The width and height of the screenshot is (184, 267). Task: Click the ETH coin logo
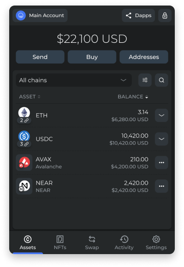[x=24, y=113]
